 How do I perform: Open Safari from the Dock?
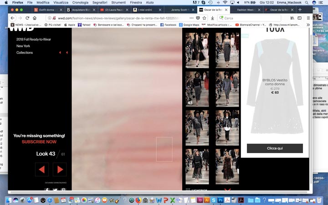click(x=50, y=200)
